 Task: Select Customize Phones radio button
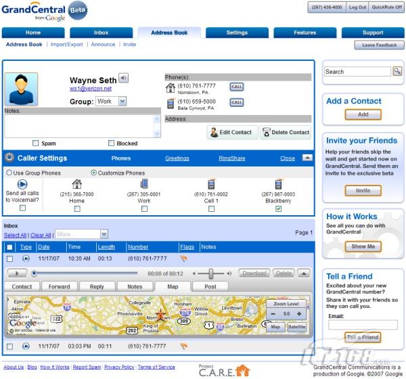[93, 173]
